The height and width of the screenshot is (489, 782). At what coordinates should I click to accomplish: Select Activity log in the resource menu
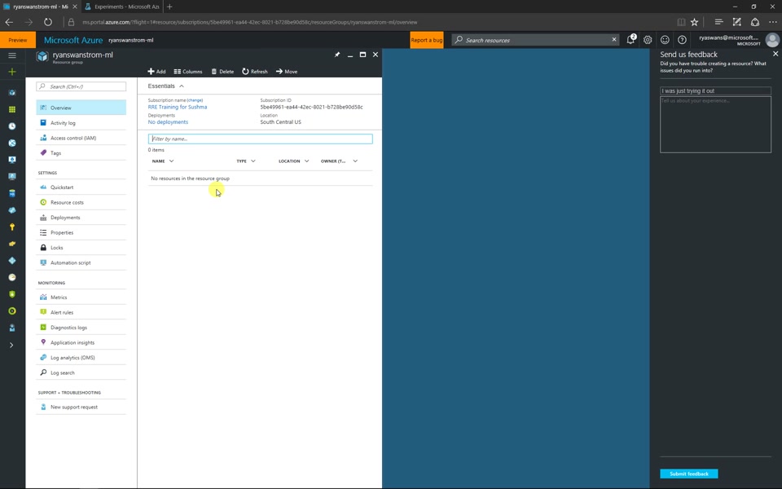pos(62,122)
